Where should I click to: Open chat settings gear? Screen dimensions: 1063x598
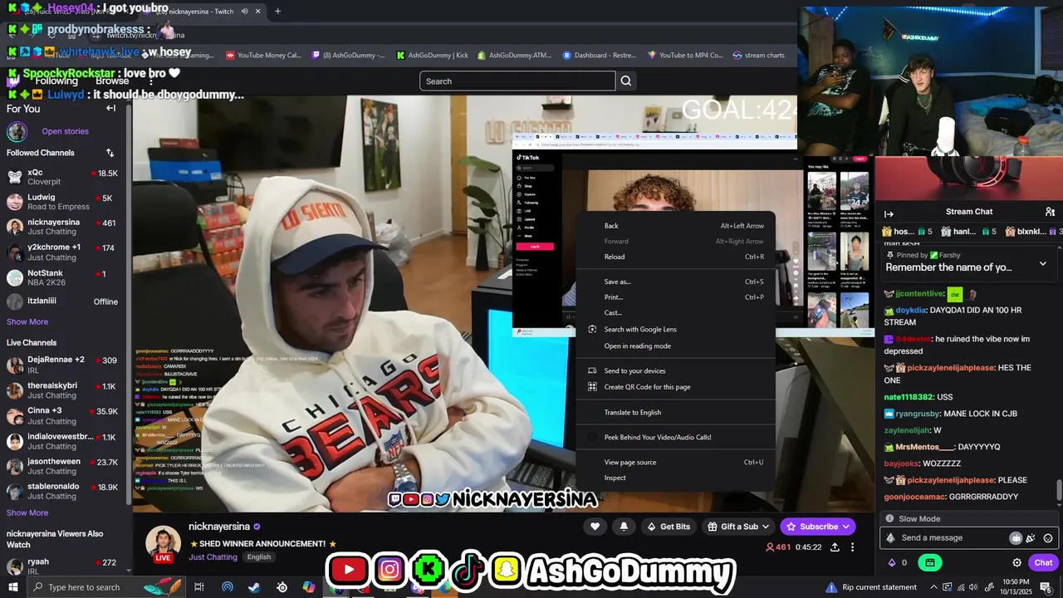(x=1016, y=562)
